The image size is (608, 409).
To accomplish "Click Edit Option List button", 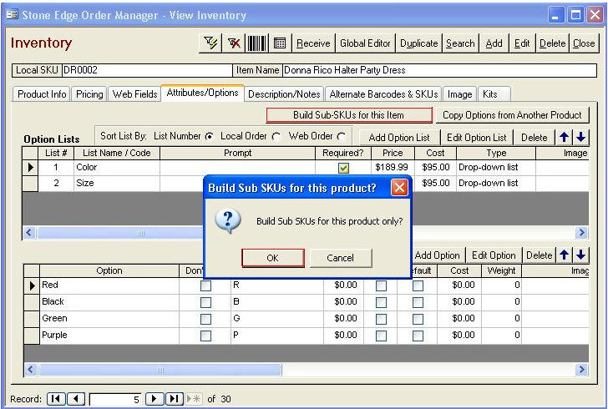I will tap(477, 137).
